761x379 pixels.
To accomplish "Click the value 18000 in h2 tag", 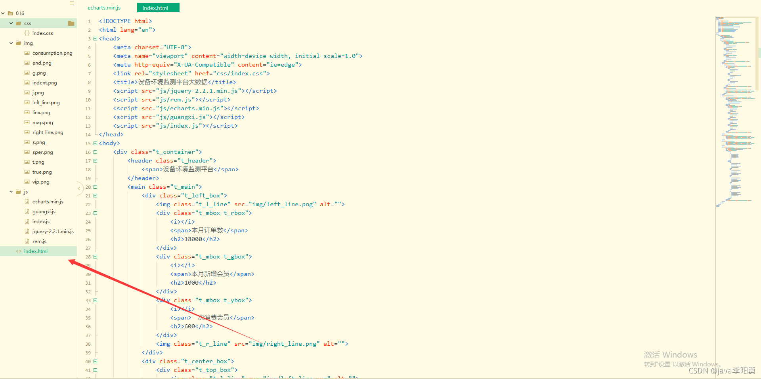I will click(x=193, y=239).
